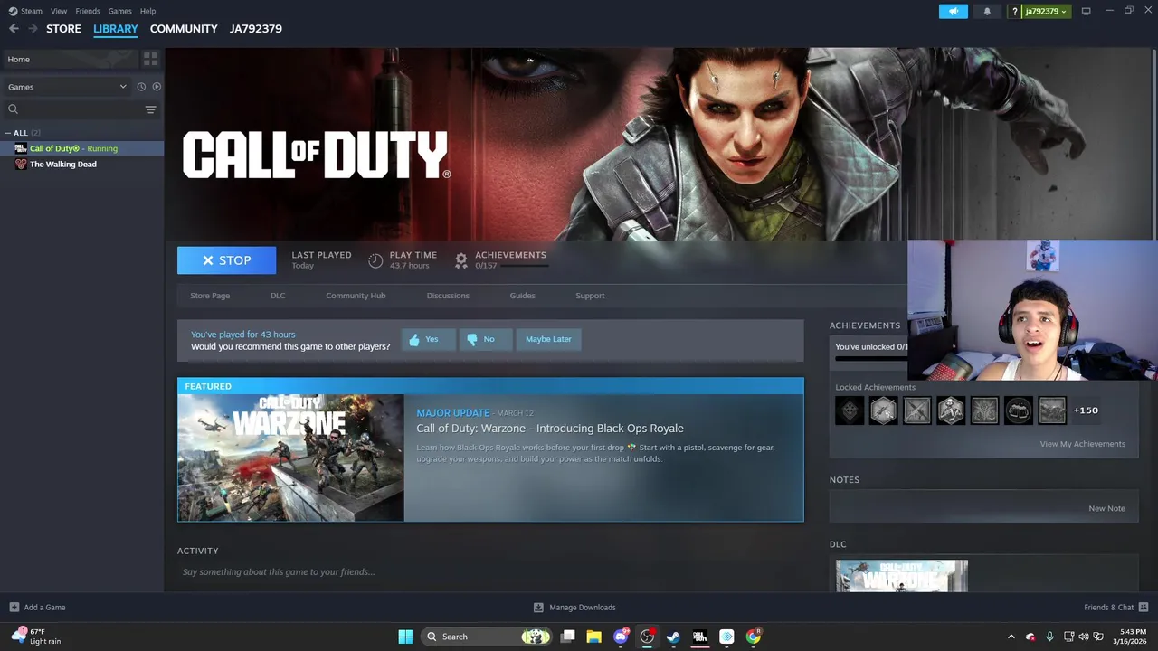
Task: Switch to Big Picture mode icon
Action: click(x=1086, y=11)
